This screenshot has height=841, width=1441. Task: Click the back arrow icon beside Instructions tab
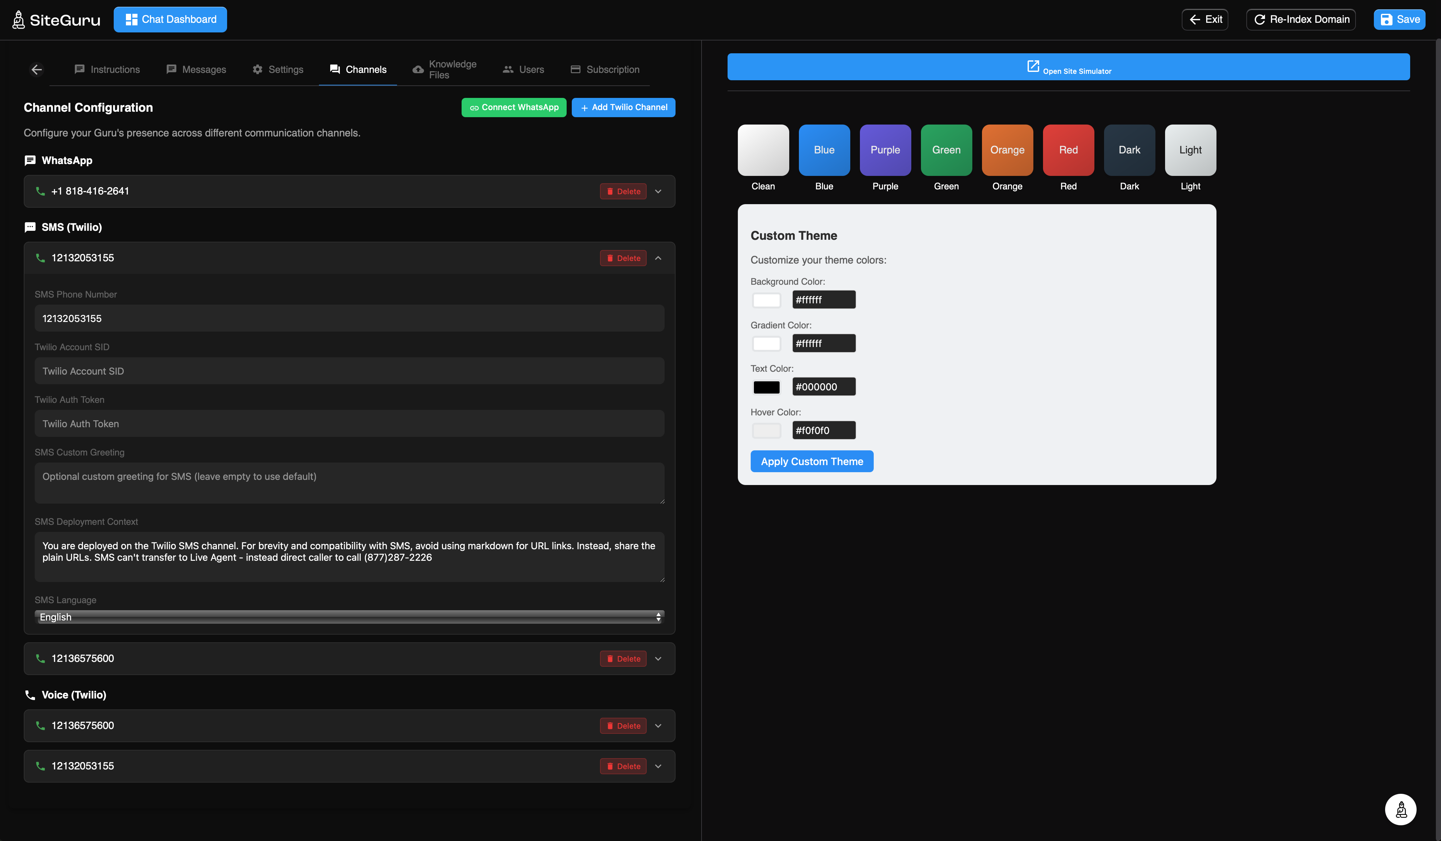click(37, 69)
